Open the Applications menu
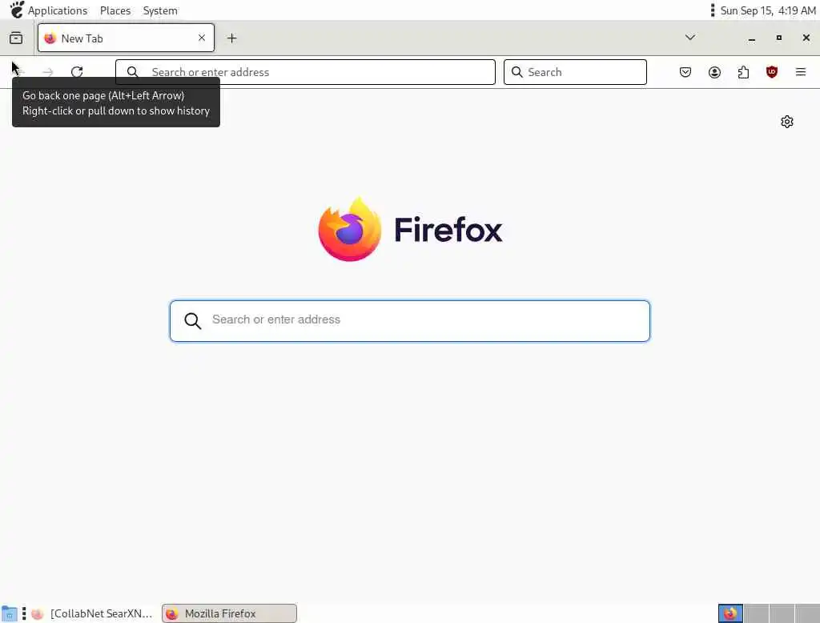This screenshot has height=623, width=820. coord(58,10)
